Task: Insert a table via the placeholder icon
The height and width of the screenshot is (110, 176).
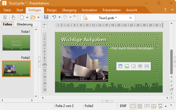Action: (120, 66)
